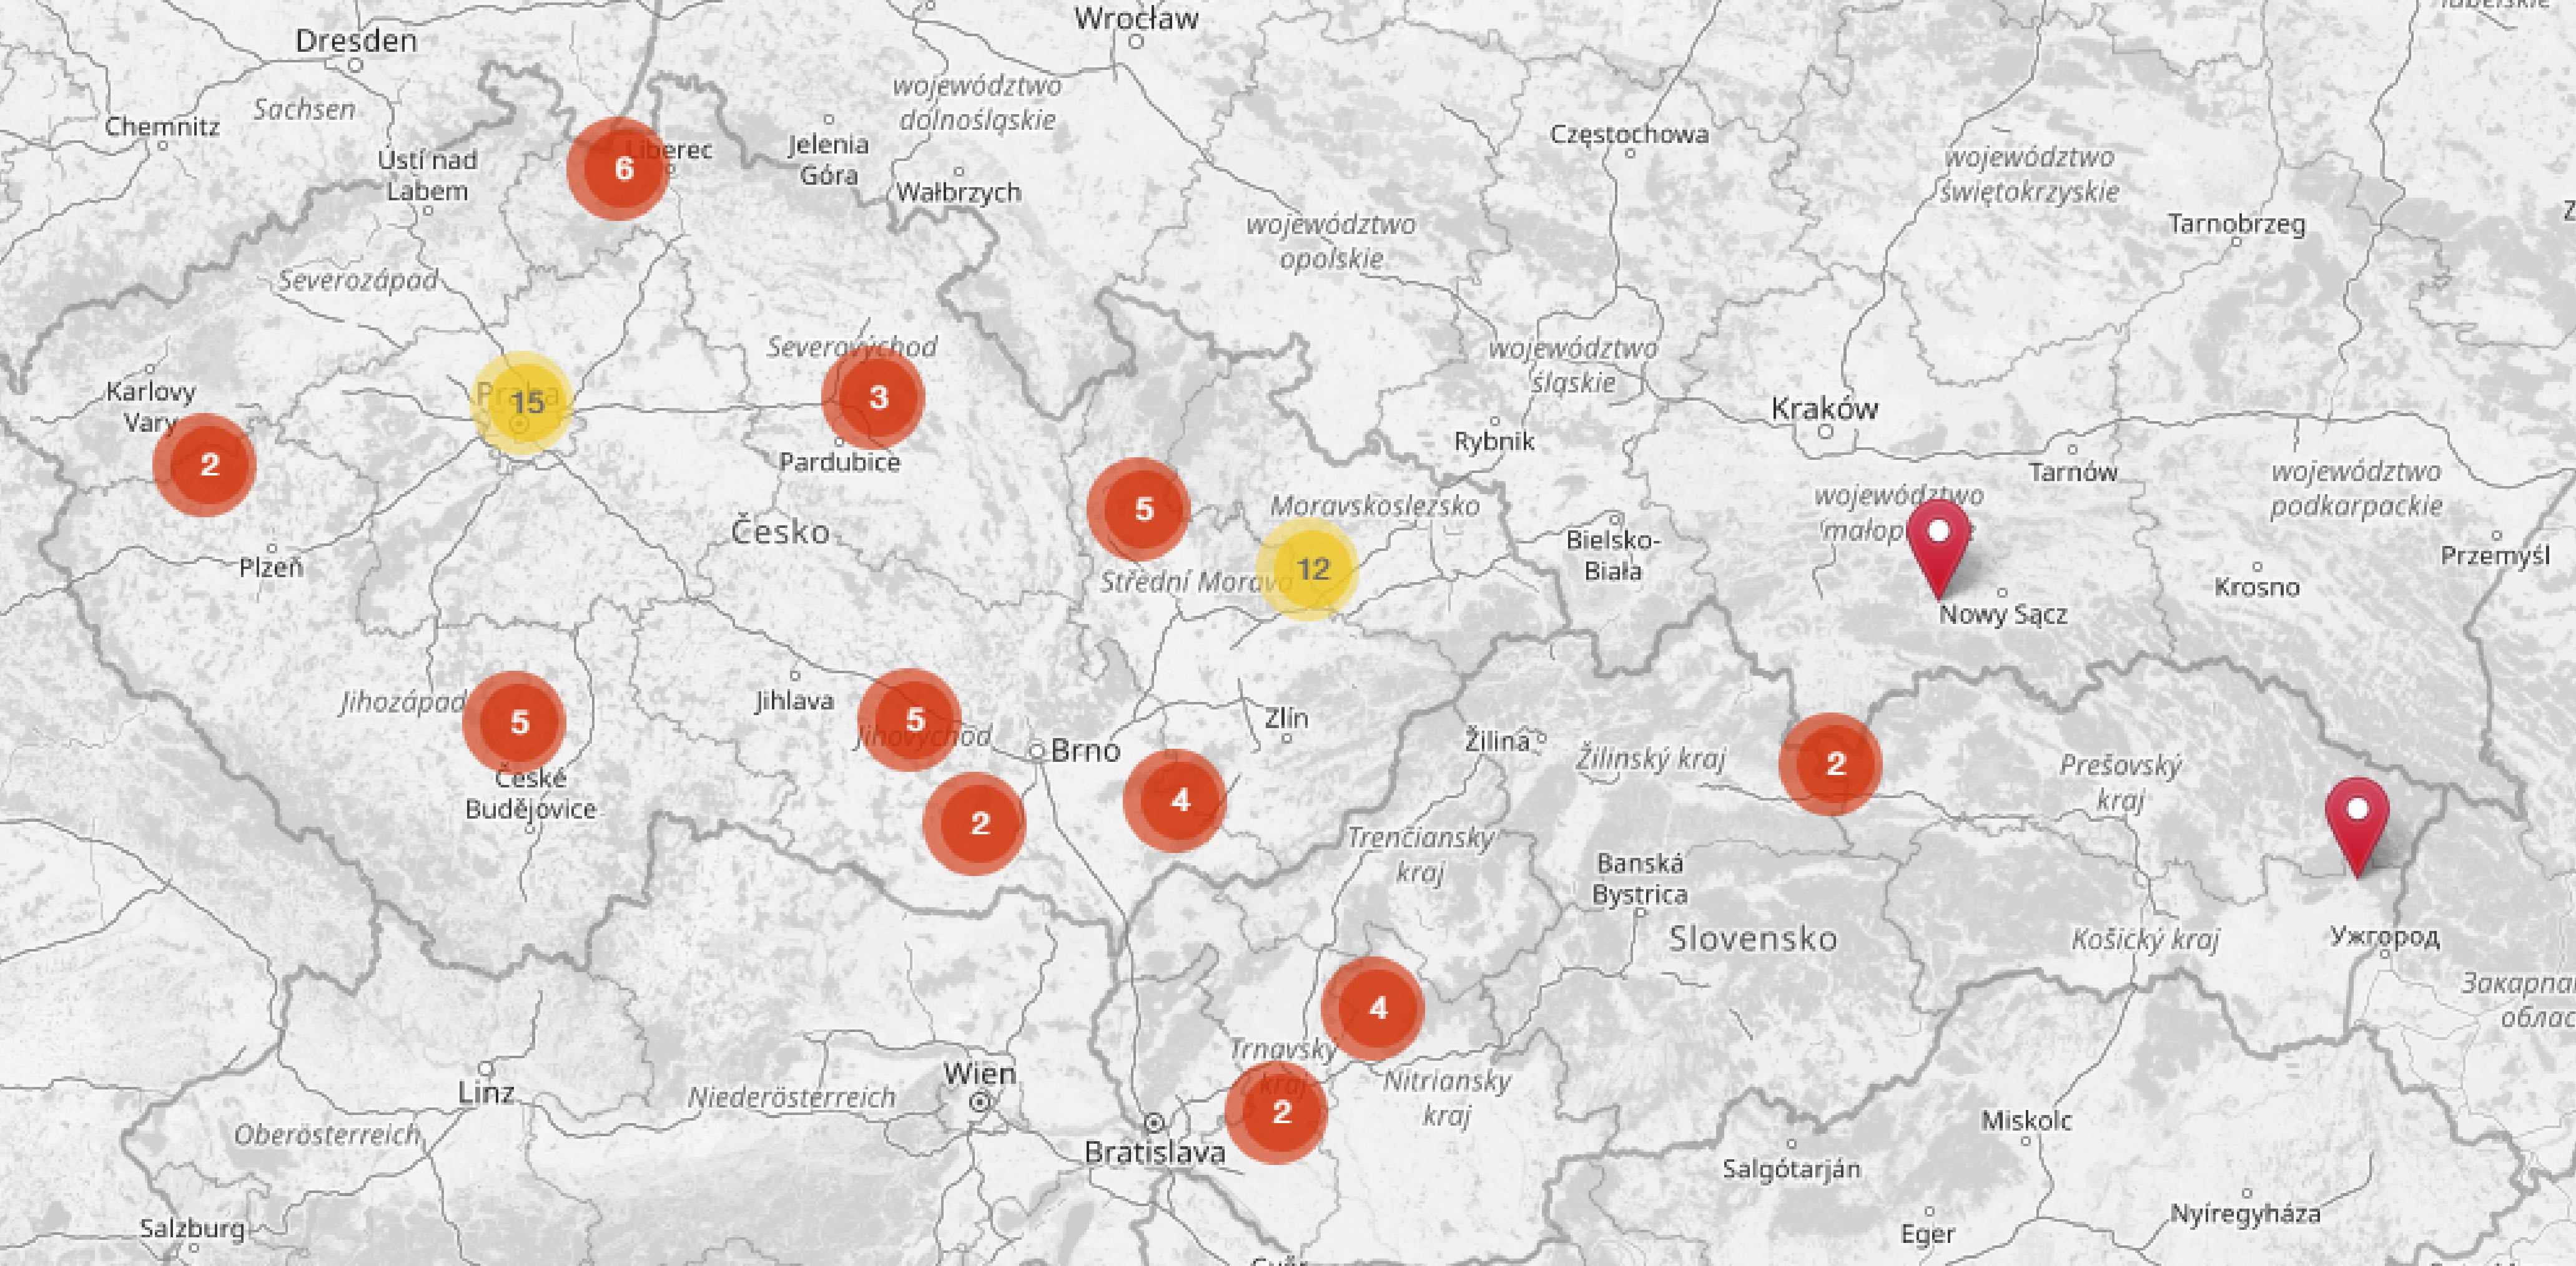Click the Severozápad region label
The height and width of the screenshot is (1266, 2576).
pyautogui.click(x=358, y=281)
